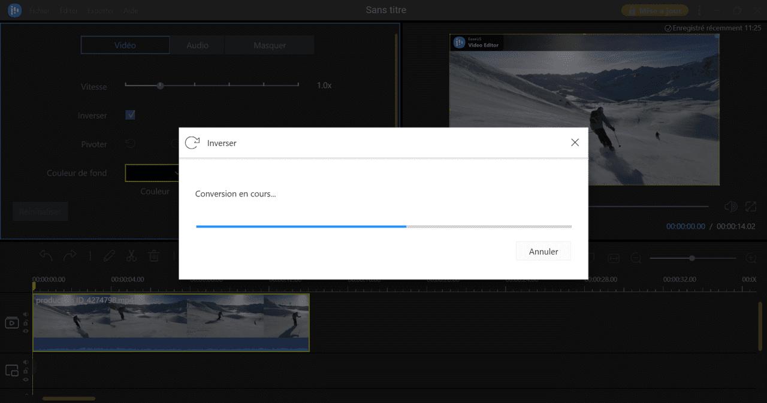Open the three-dot menu in the title bar

click(x=699, y=10)
